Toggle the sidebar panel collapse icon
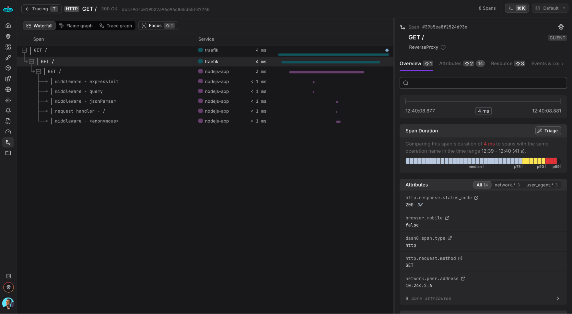Viewport: 572px width, 314px height. click(x=8, y=276)
